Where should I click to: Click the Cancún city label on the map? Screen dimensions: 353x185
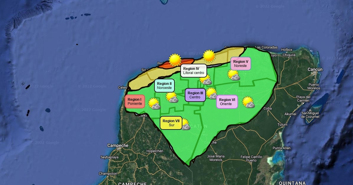click(x=315, y=70)
